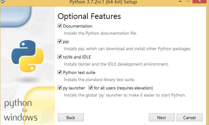Viewport: 209px width, 125px height.
Task: Toggle the pip checkbox
Action: point(60,41)
